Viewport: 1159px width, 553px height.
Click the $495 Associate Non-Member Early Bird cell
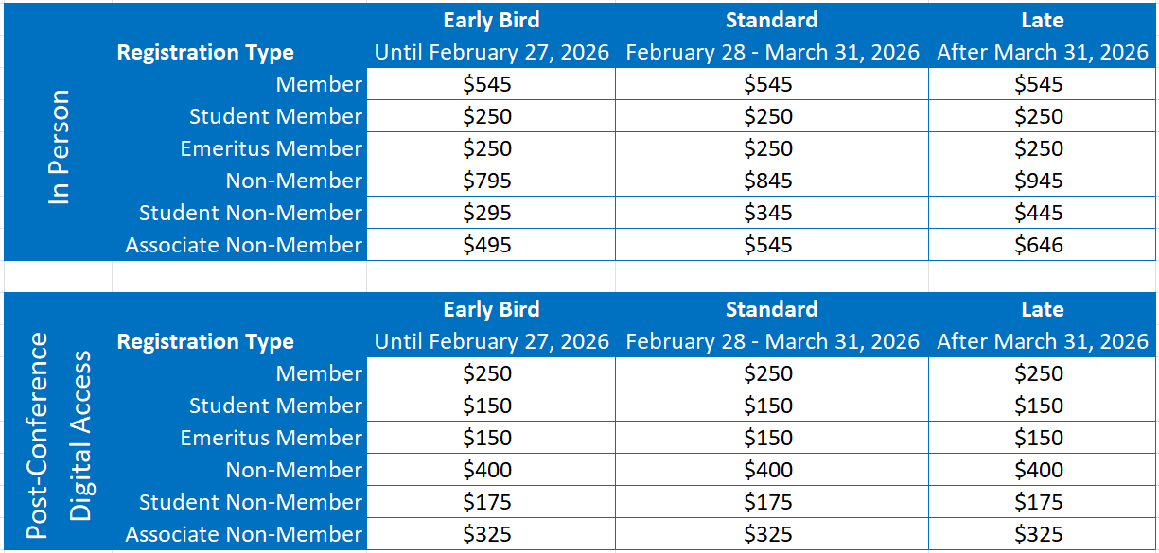pyautogui.click(x=487, y=245)
